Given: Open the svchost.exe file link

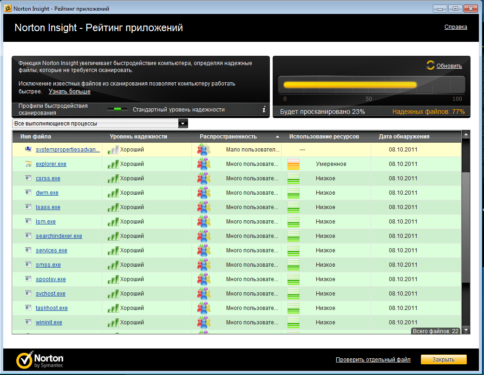Looking at the screenshot, I should click(x=50, y=294).
